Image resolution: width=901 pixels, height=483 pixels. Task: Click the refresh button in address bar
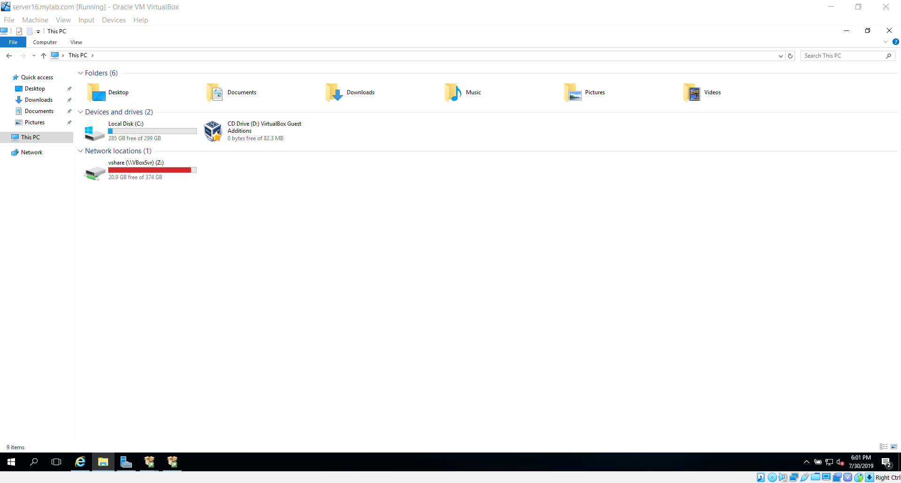[790, 56]
